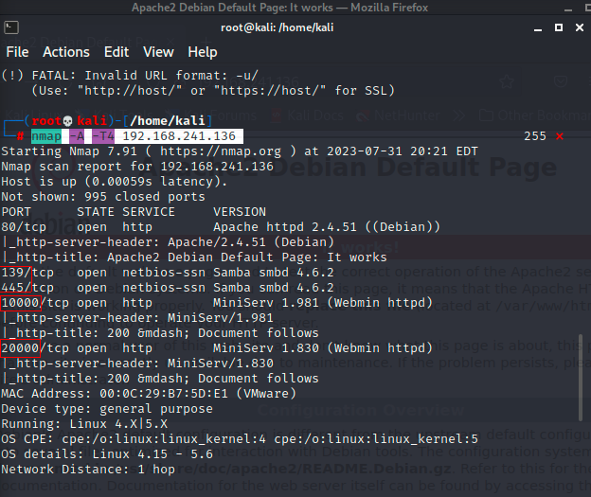The width and height of the screenshot is (591, 497).
Task: Click the OS CPE linux_kernel:4 text
Action: (164, 439)
